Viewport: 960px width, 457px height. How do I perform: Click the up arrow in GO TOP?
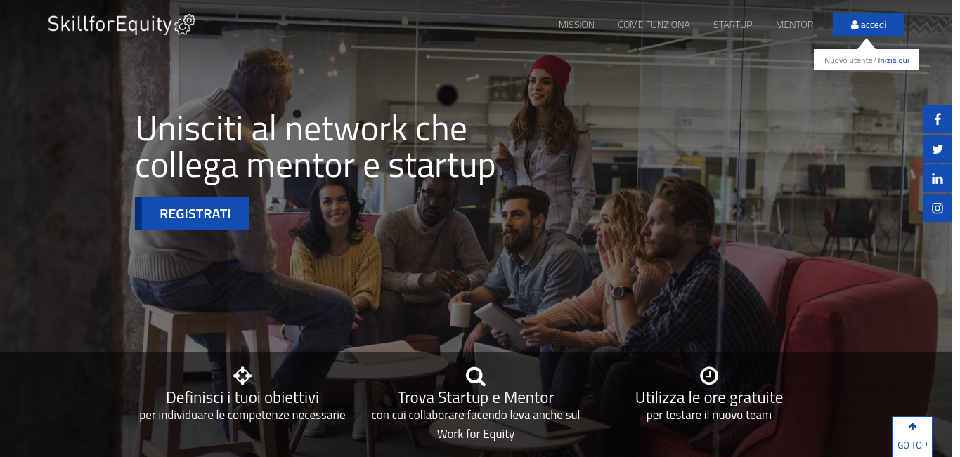coord(912,427)
